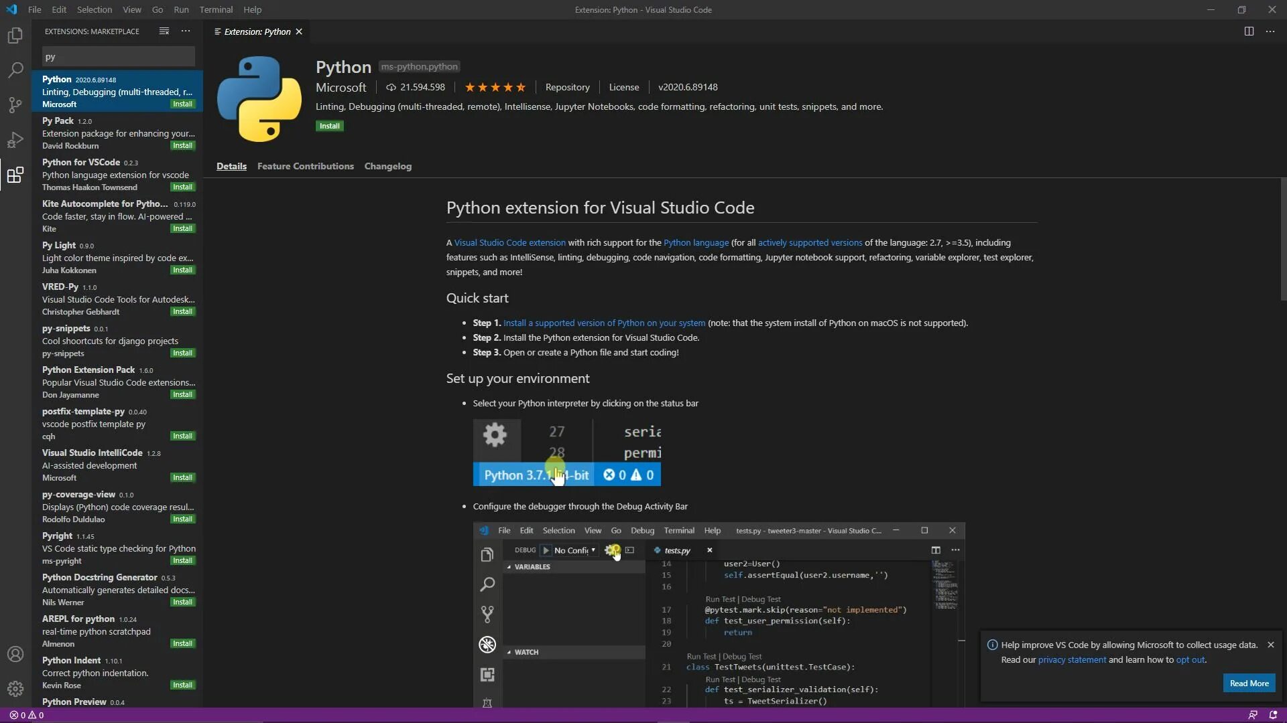Click the Details tab in extension page

point(231,165)
